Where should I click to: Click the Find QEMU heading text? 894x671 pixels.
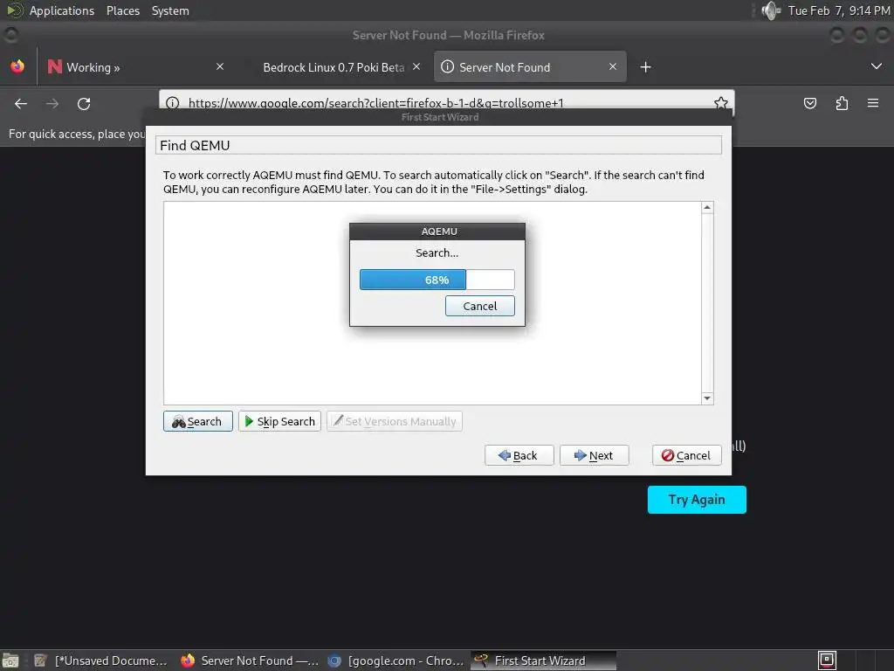coord(195,146)
